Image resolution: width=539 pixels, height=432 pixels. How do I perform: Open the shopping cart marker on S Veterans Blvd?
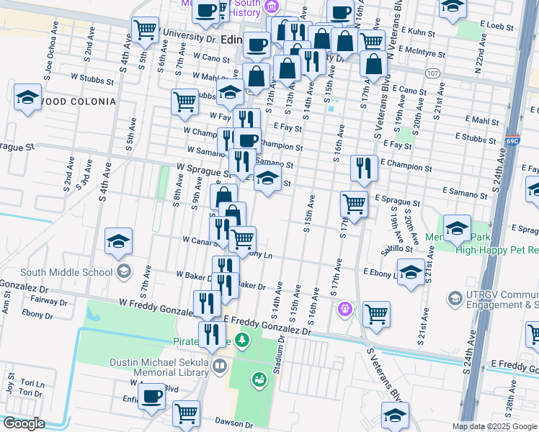[x=376, y=313]
